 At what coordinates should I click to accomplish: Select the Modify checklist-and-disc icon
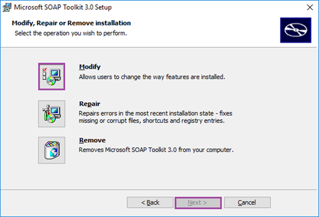pos(52,77)
